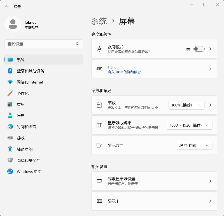Click the 辅助功能 accessibility icon
The width and height of the screenshot is (224, 216).
click(x=10, y=149)
